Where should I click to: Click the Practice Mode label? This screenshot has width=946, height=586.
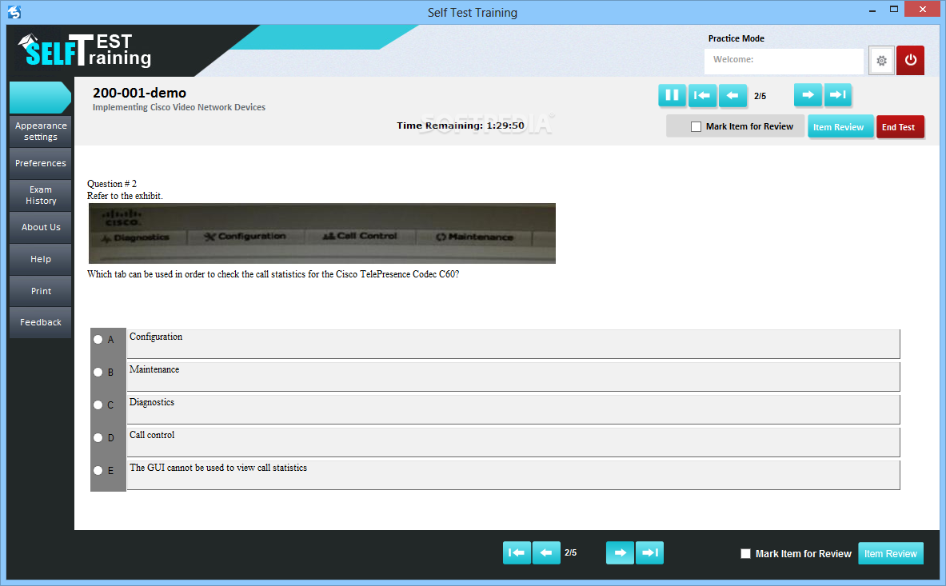(736, 38)
